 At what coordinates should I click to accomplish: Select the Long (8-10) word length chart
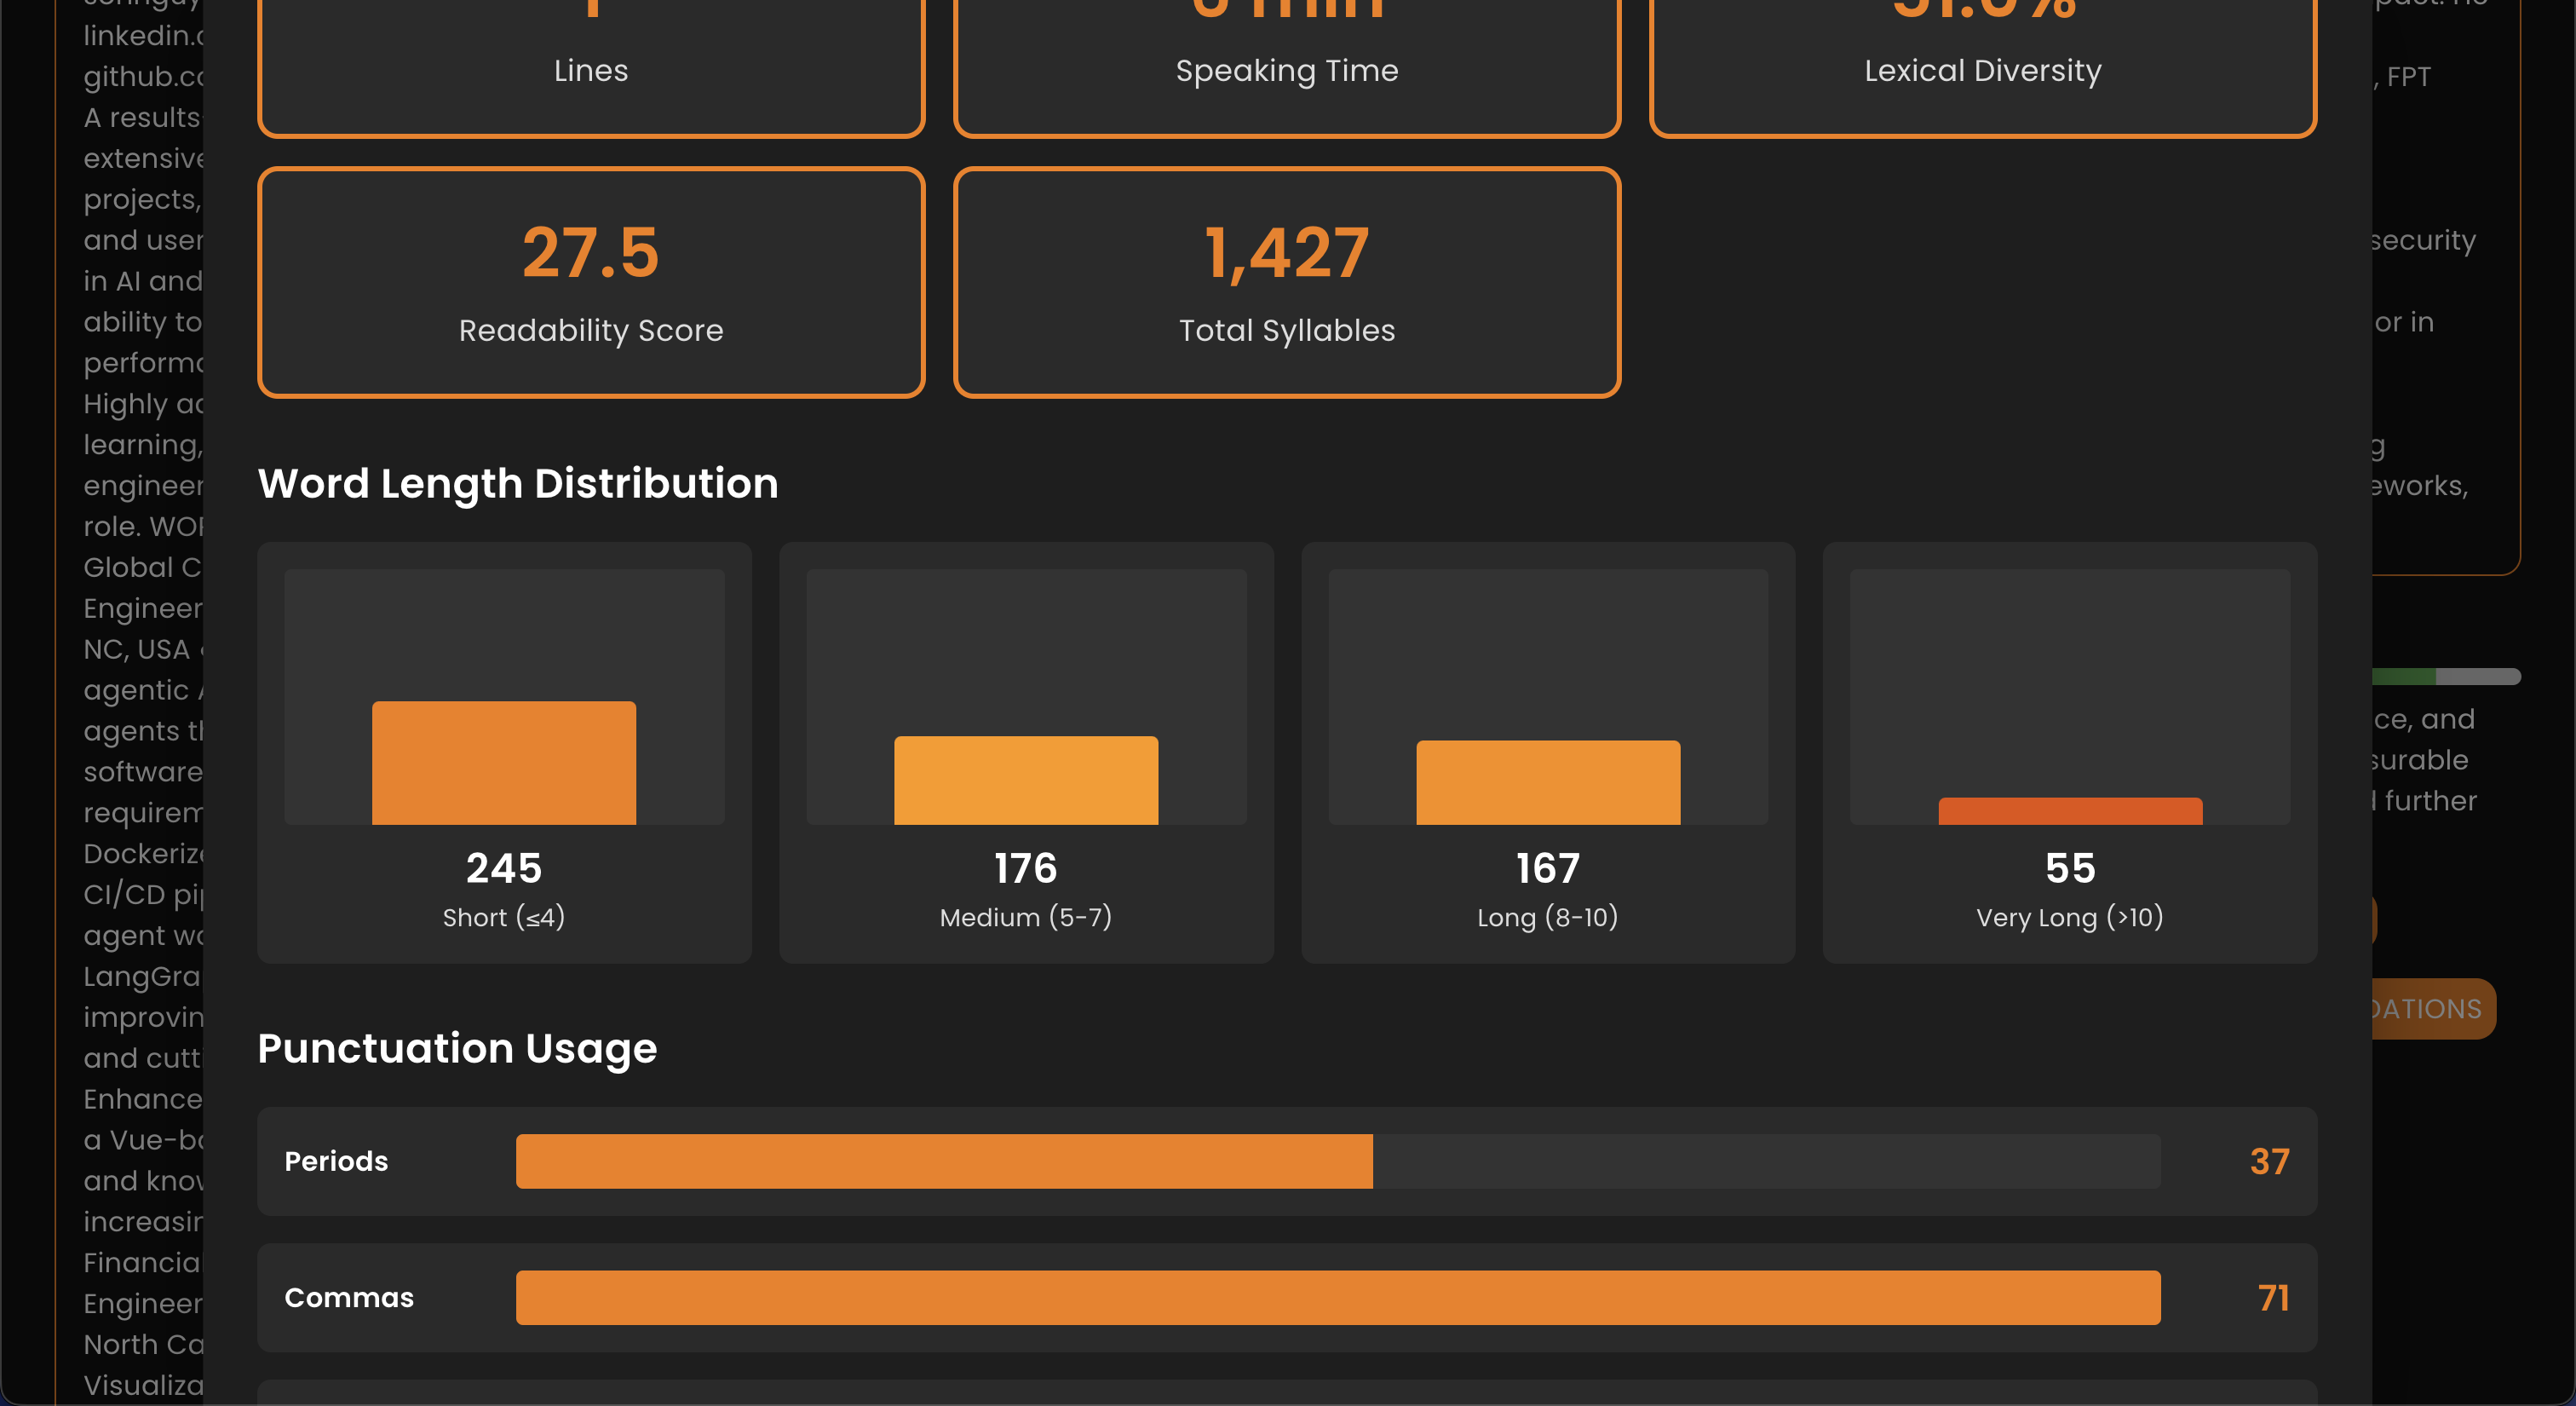pos(1548,753)
